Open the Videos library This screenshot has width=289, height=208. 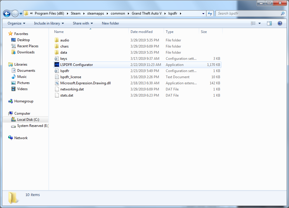coord(22,89)
